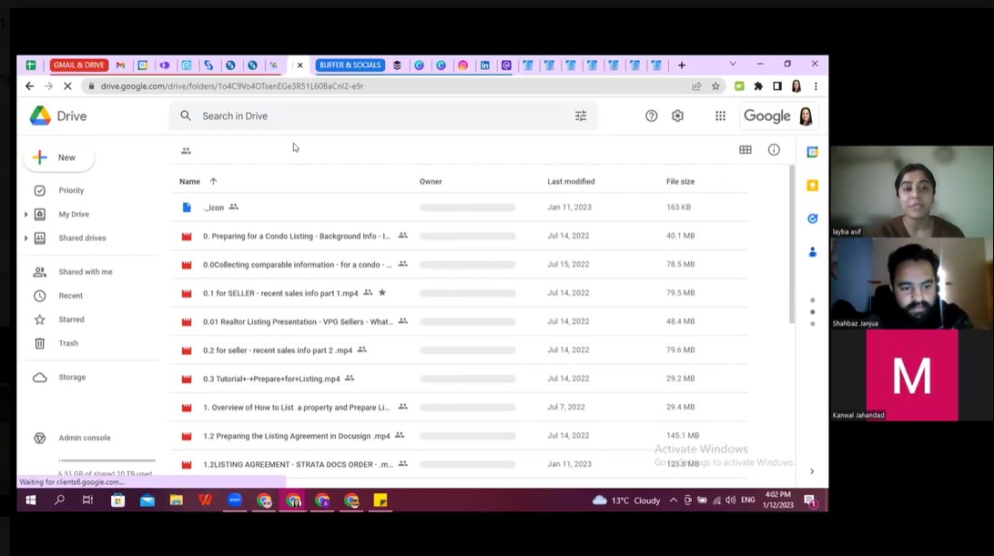This screenshot has height=556, width=994.
Task: Select the BUFFER & SOCIALS tab group
Action: point(350,65)
